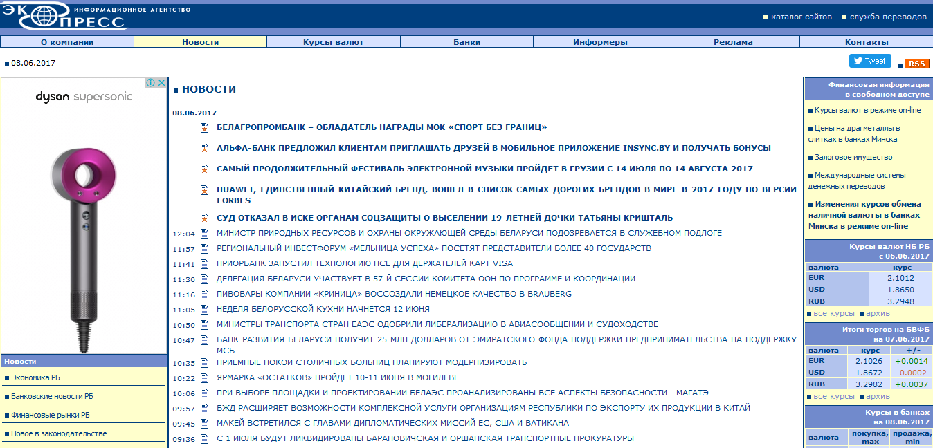The height and width of the screenshot is (448, 933).
Task: Open the Банки menu tab
Action: (x=466, y=42)
